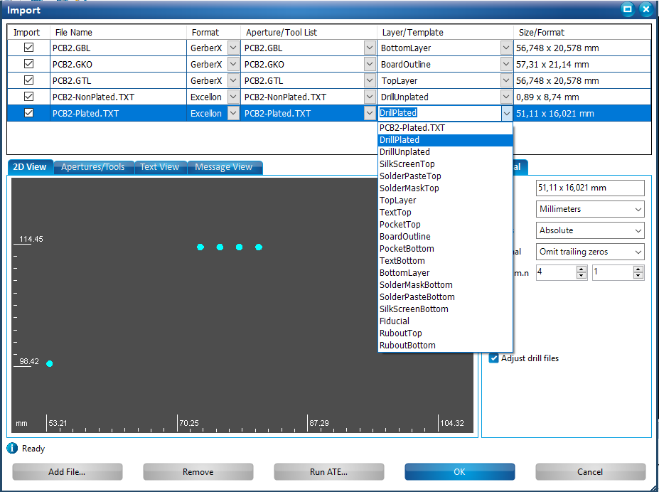Viewport: 659px width, 492px height.
Task: Click the Add File... button
Action: 67,472
